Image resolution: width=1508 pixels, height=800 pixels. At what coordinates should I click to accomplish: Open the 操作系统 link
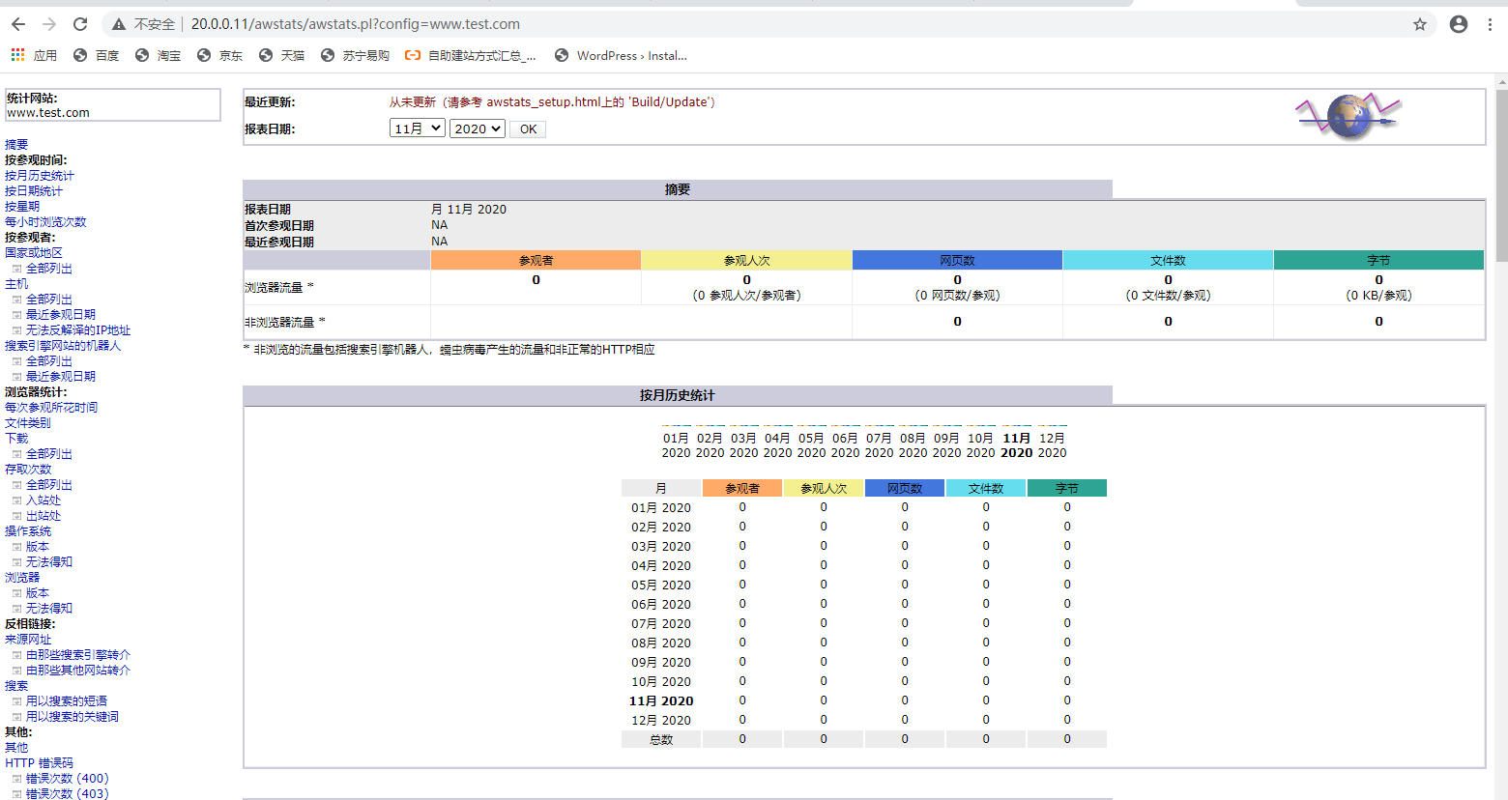coord(28,531)
